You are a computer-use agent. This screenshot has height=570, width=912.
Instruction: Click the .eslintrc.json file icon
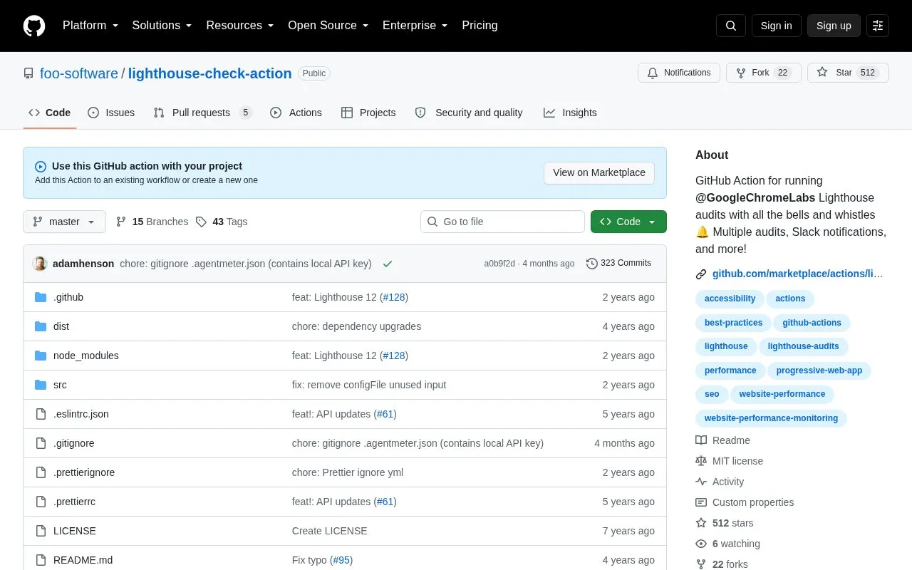pos(41,414)
